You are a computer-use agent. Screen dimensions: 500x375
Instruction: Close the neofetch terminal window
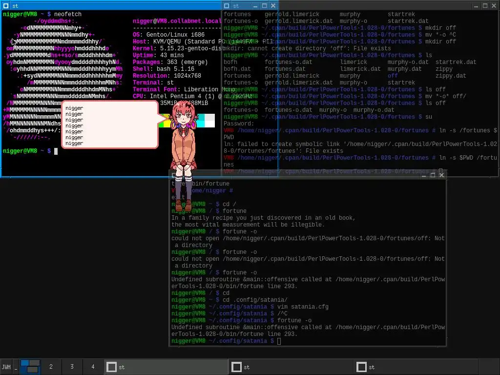click(x=273, y=6)
